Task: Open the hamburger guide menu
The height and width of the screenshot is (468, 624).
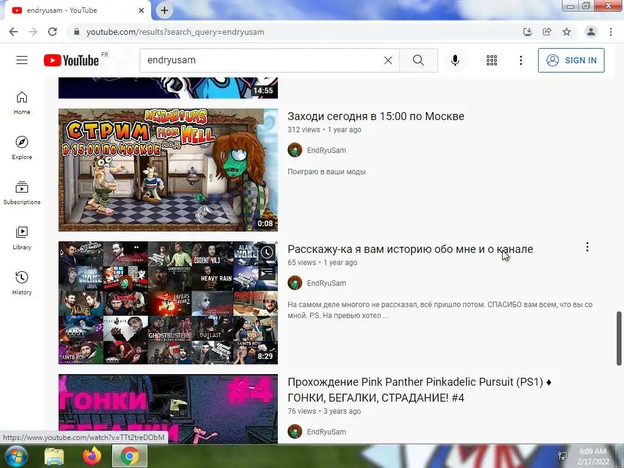Action: [x=22, y=60]
